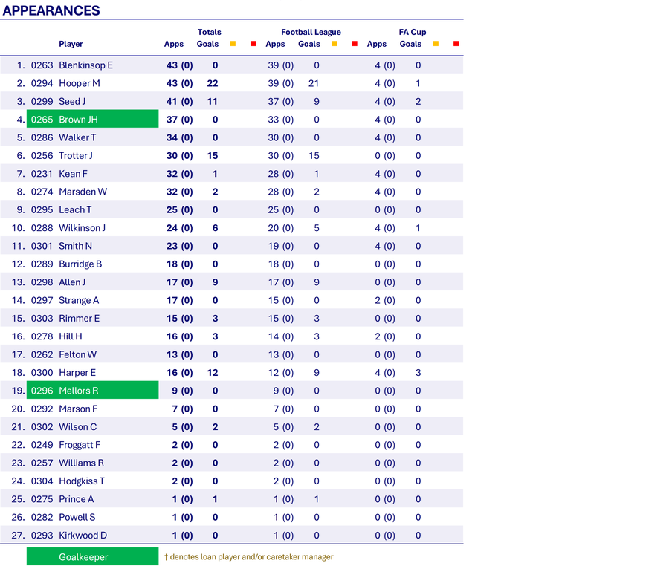Select player Strange A

coord(79,301)
